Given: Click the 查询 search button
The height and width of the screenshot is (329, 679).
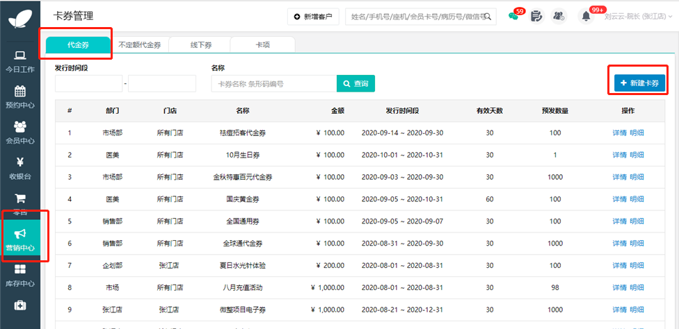Looking at the screenshot, I should coord(356,84).
